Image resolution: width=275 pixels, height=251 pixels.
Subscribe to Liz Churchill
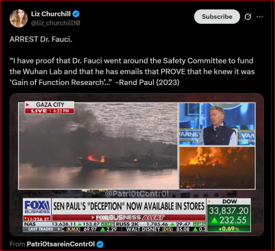pos(217,17)
